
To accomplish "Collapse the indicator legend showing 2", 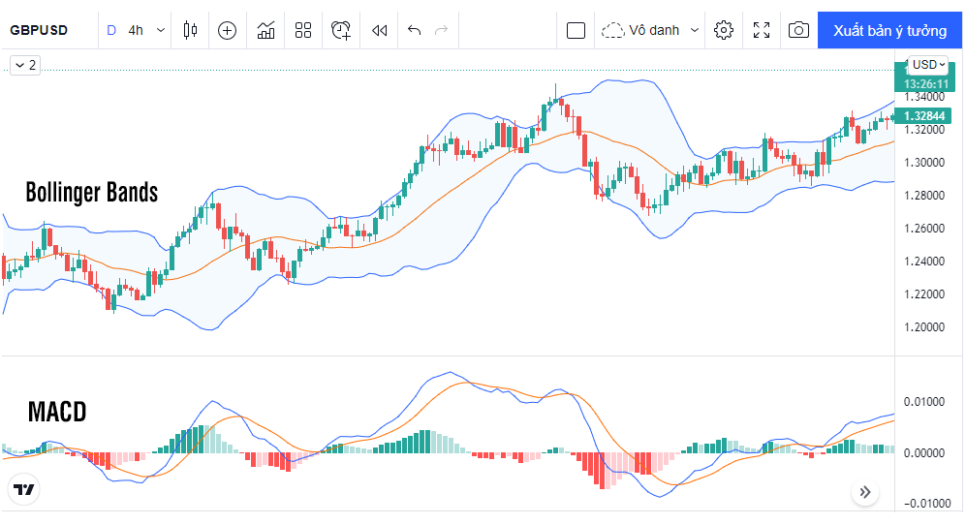I will point(25,65).
